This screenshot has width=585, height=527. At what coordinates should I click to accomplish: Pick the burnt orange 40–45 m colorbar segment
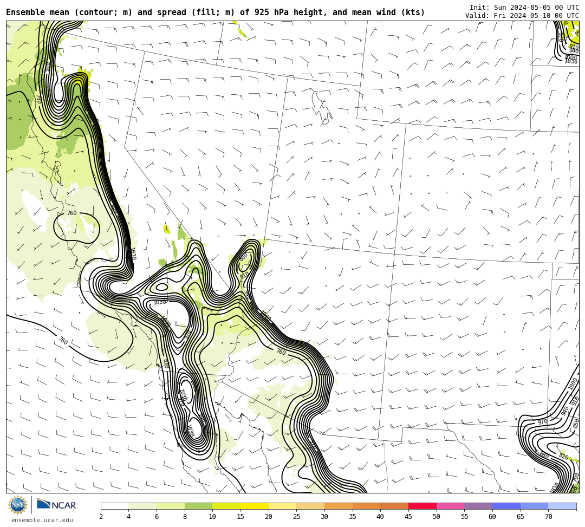394,506
